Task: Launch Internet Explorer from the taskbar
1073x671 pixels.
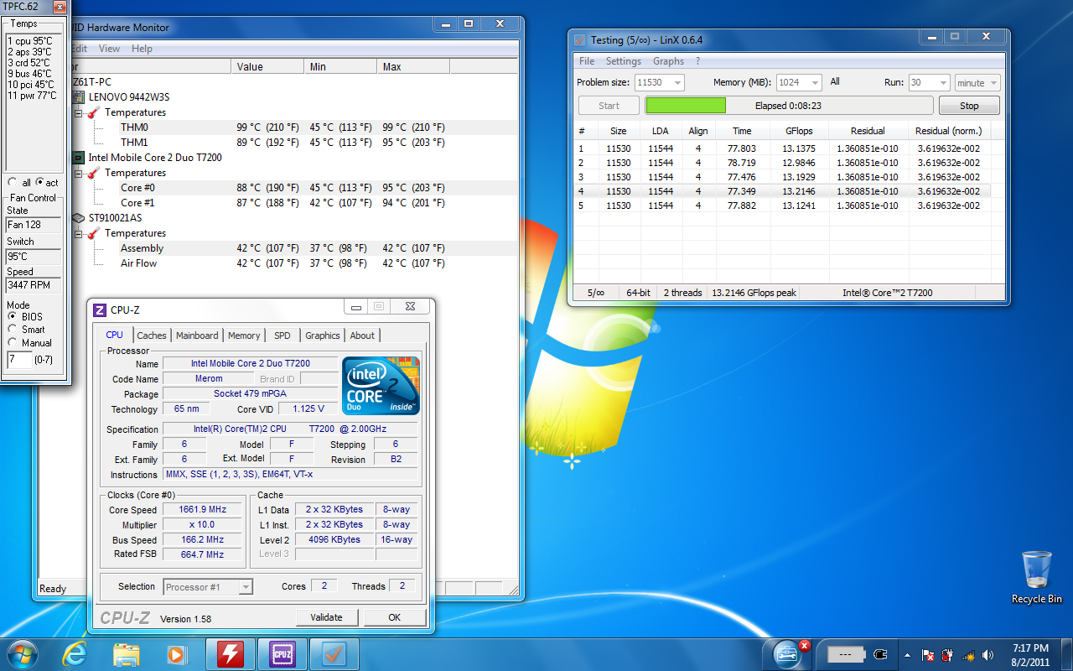Action: [75, 654]
